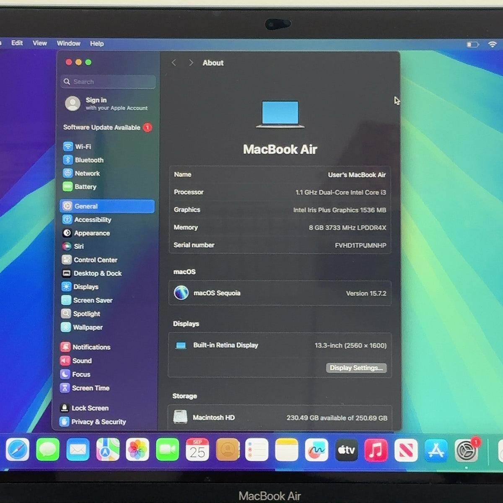The width and height of the screenshot is (503, 503).
Task: Click the macOS Sequoia row
Action: pyautogui.click(x=280, y=293)
